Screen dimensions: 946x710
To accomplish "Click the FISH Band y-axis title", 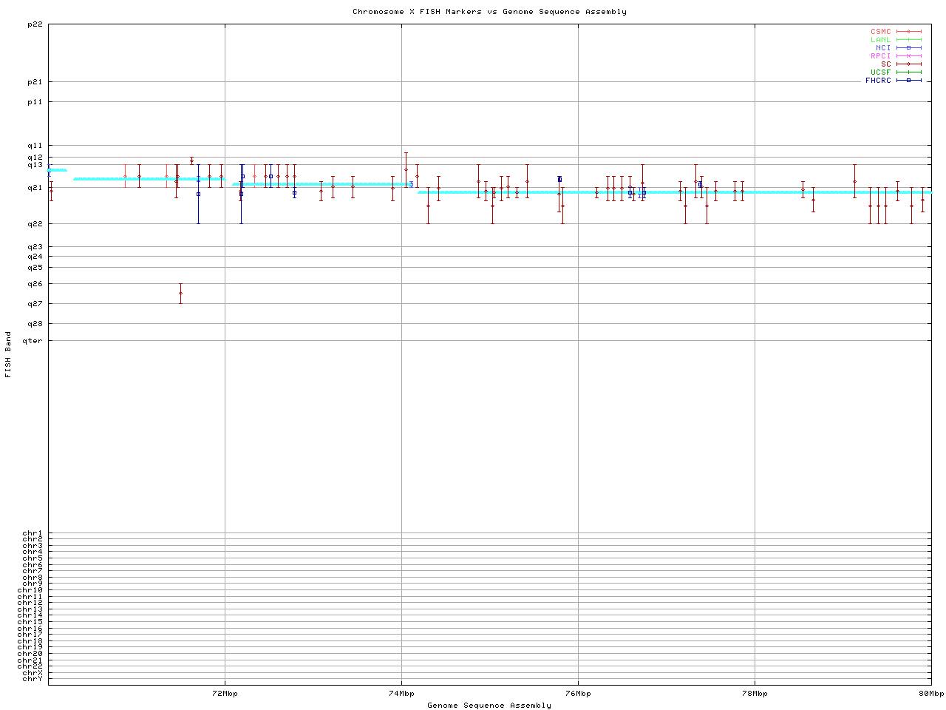I will [x=8, y=354].
